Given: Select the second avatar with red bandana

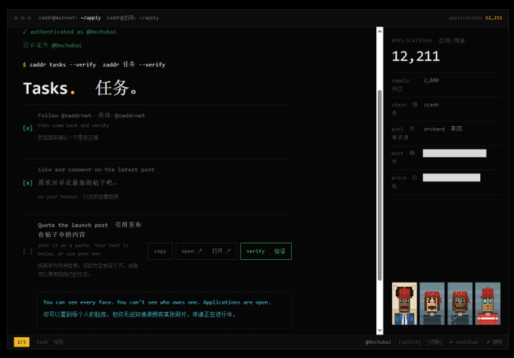Looking at the screenshot, I should click(x=432, y=304).
